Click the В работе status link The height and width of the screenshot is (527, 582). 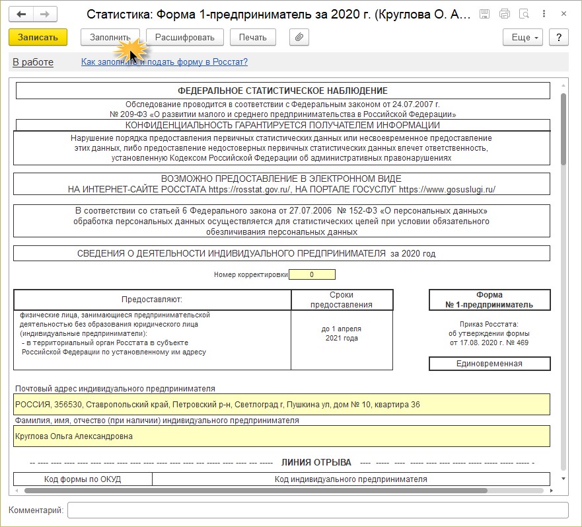coord(33,62)
